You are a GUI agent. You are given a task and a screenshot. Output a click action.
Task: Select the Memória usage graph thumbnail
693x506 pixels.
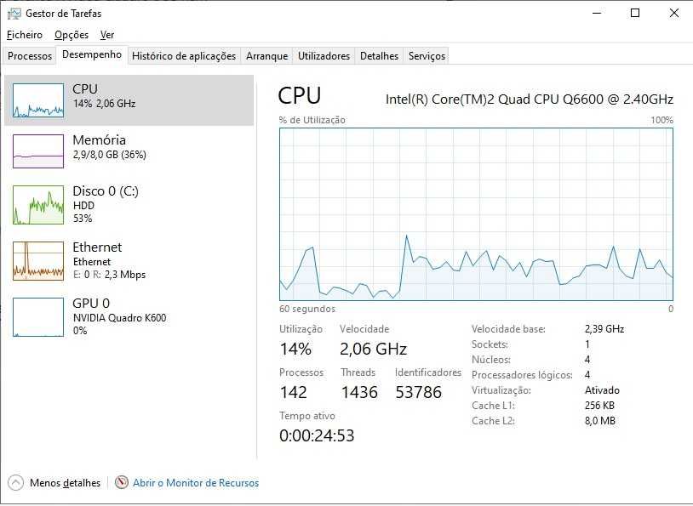[x=38, y=151]
